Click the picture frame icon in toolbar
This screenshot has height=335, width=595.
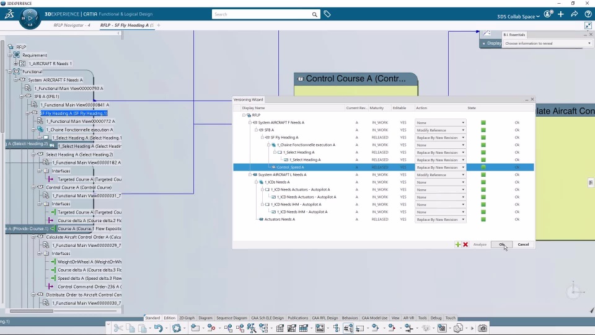[x=320, y=328]
